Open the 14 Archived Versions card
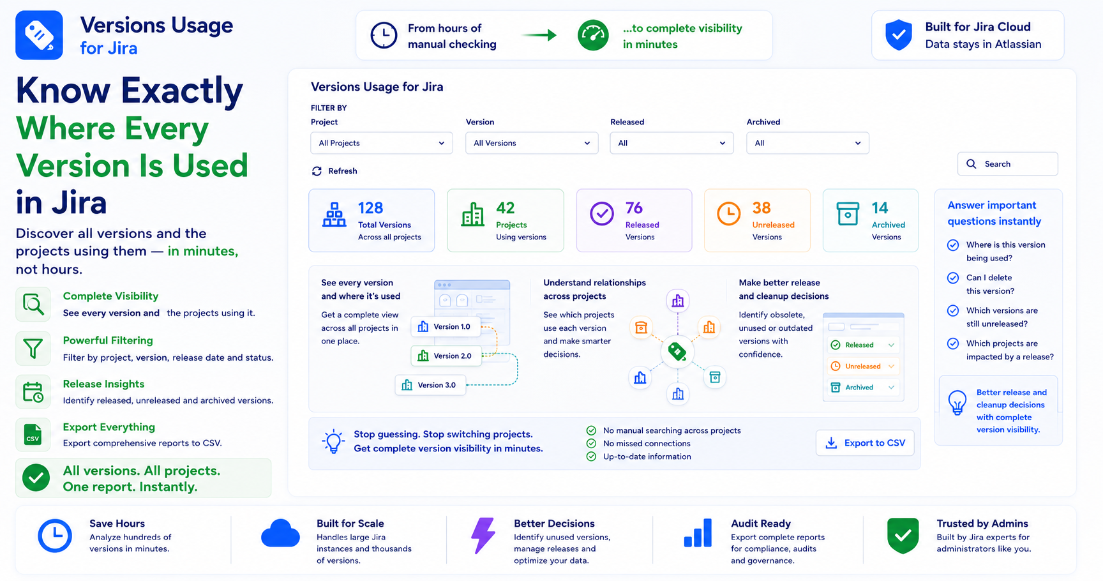 coord(871,220)
